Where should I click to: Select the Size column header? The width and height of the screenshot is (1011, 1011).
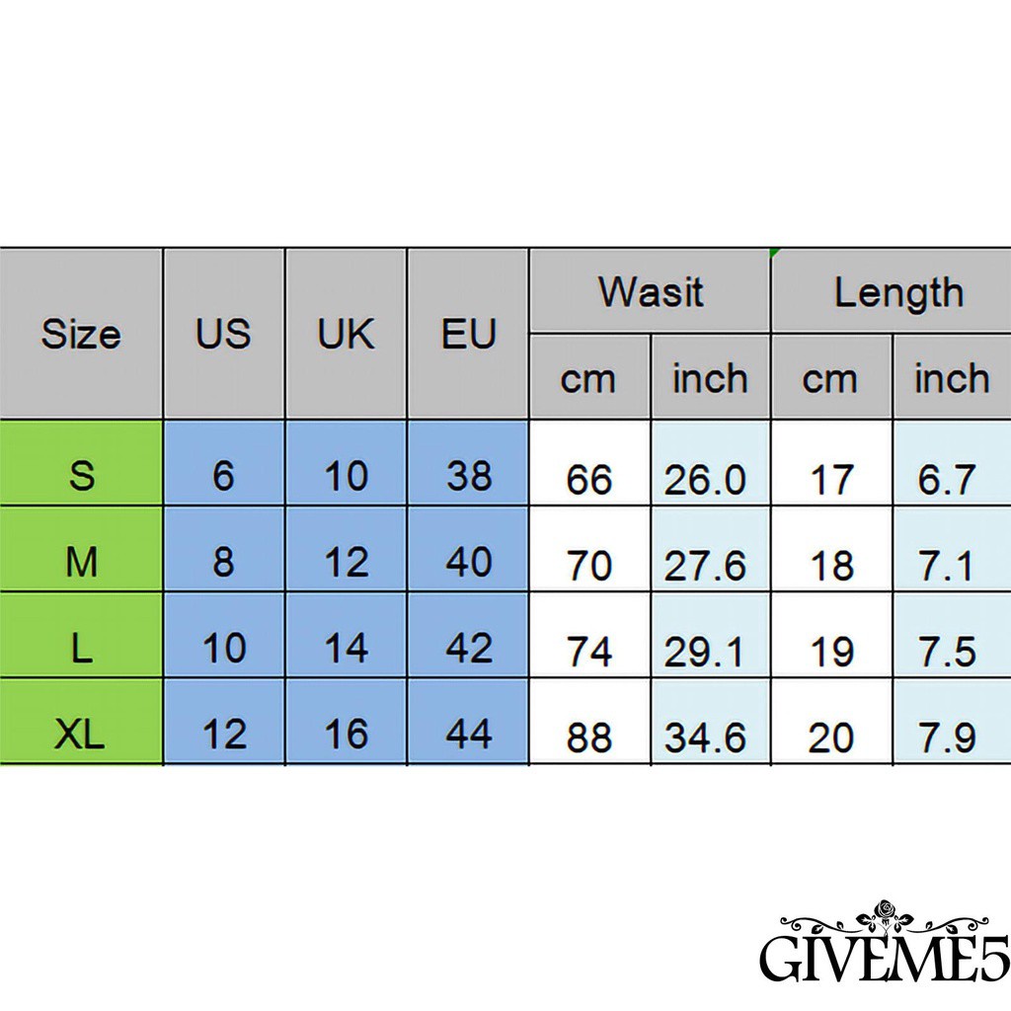[81, 334]
